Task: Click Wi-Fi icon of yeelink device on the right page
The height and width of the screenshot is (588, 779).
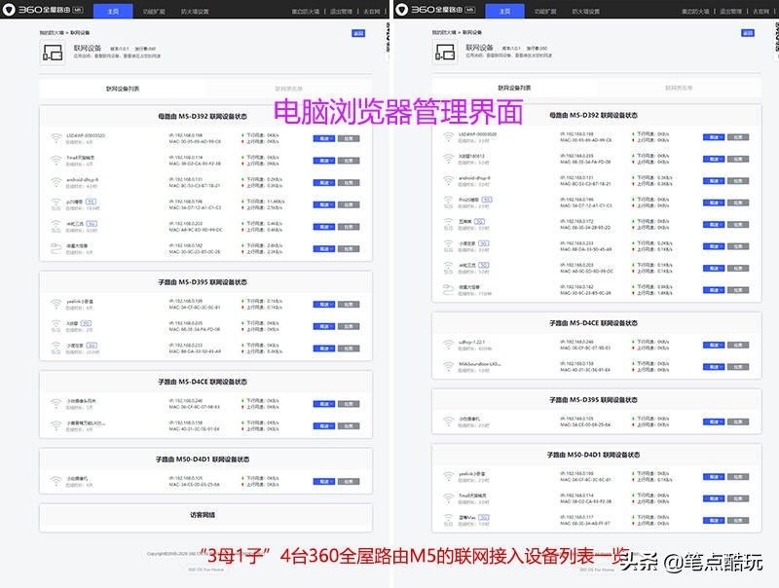Action: (447, 476)
